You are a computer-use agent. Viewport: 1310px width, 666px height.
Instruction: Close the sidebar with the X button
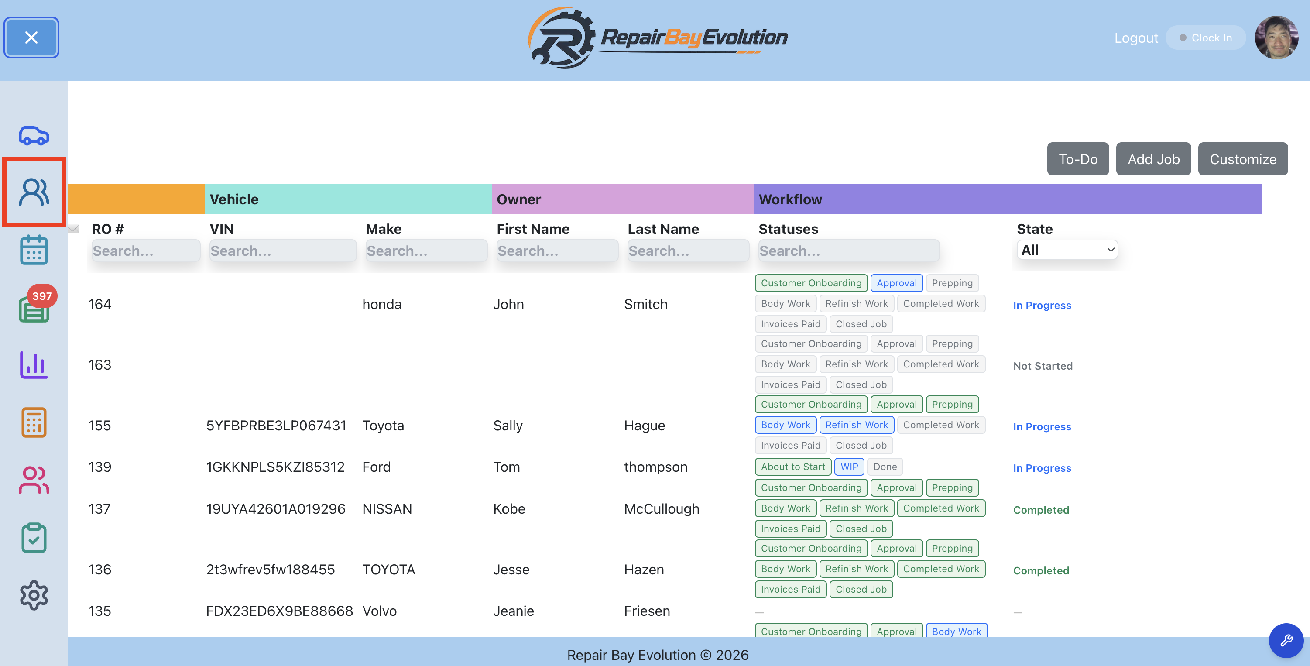click(x=31, y=38)
